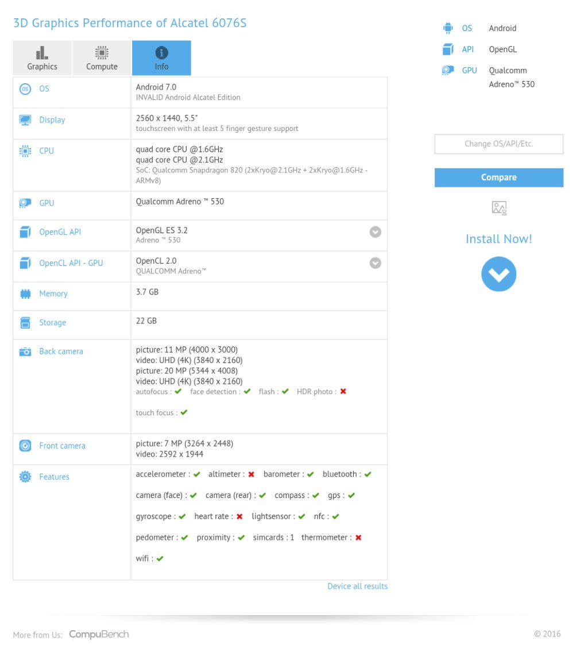Click the API cube icon in sidebar
Screen dimensions: 588x664
pos(447,49)
